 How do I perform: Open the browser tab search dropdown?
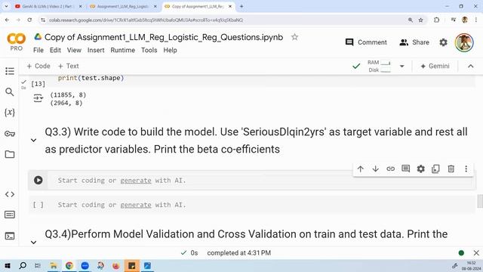pos(6,6)
